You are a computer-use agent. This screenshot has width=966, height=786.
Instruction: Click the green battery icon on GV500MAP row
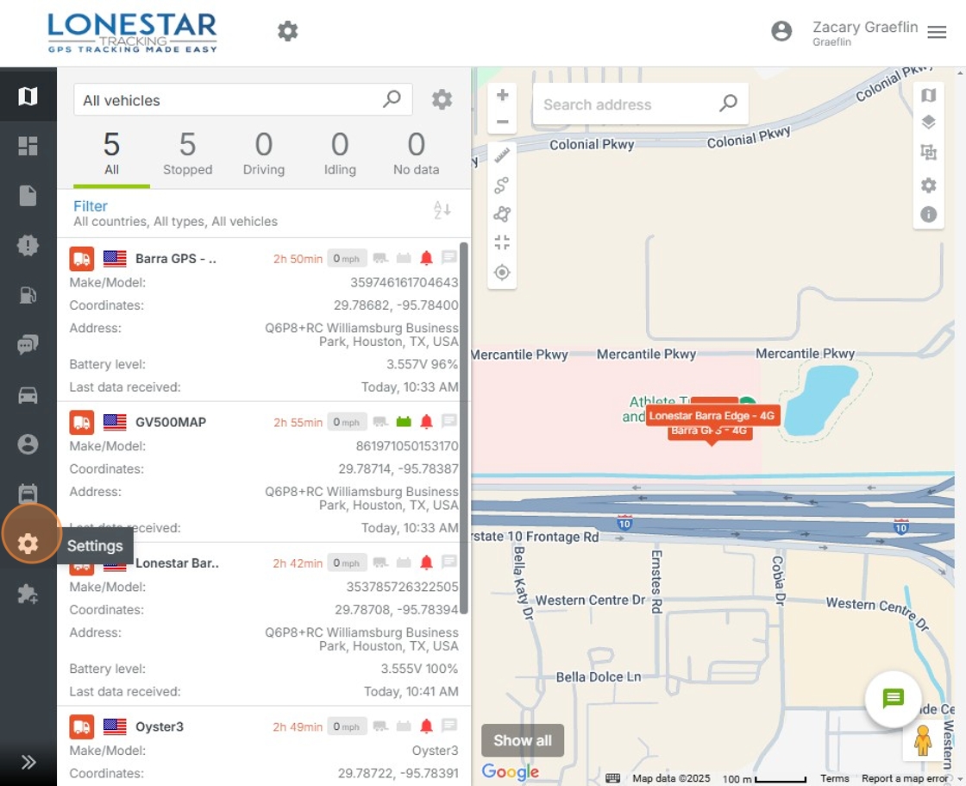click(x=404, y=422)
